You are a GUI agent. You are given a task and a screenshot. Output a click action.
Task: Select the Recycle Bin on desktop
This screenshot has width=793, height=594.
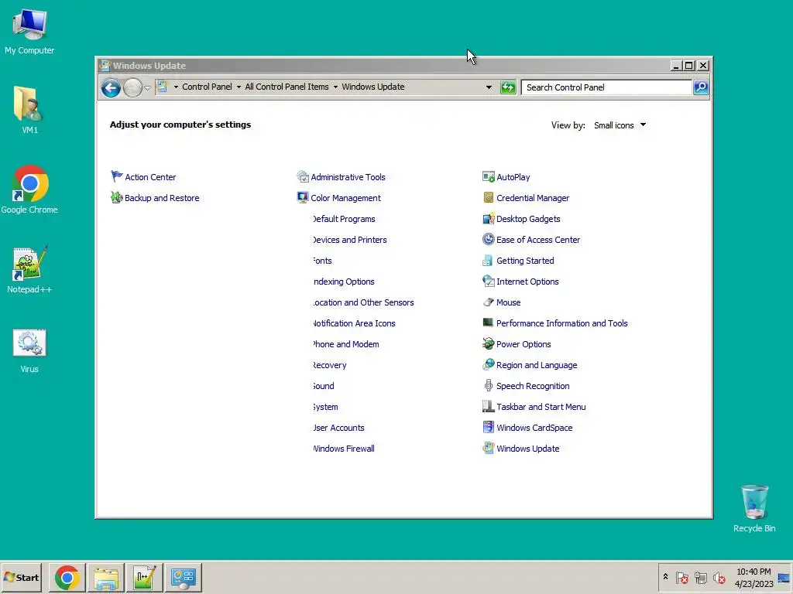click(x=754, y=509)
